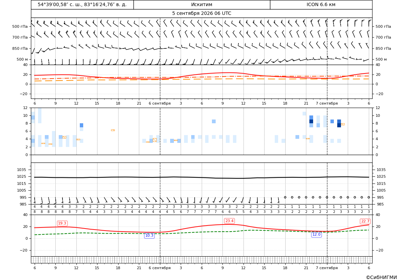
Task: Click the 6 сентября date marker on bottom axis
Action: (160, 268)
